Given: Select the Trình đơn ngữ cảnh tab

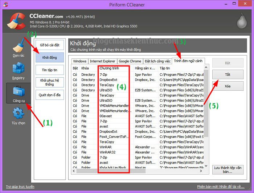Looking at the screenshot, I should (x=188, y=61).
